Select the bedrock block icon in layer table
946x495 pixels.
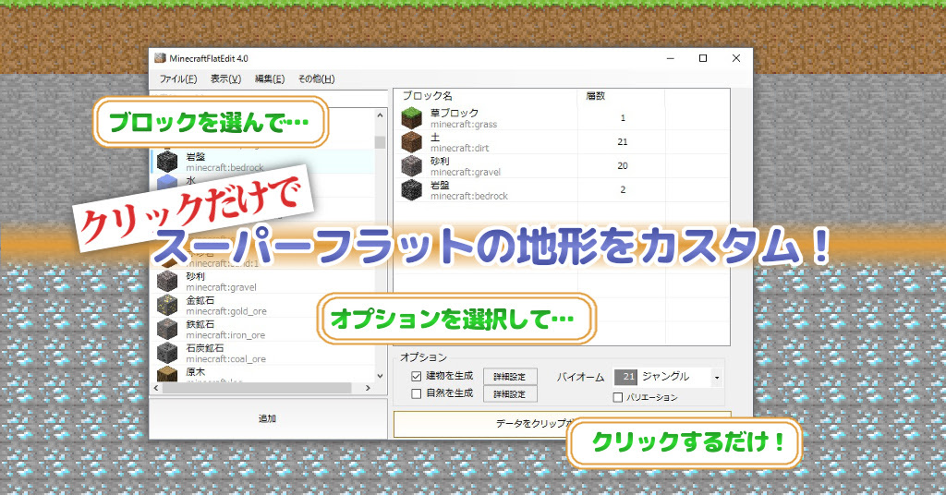tap(411, 190)
